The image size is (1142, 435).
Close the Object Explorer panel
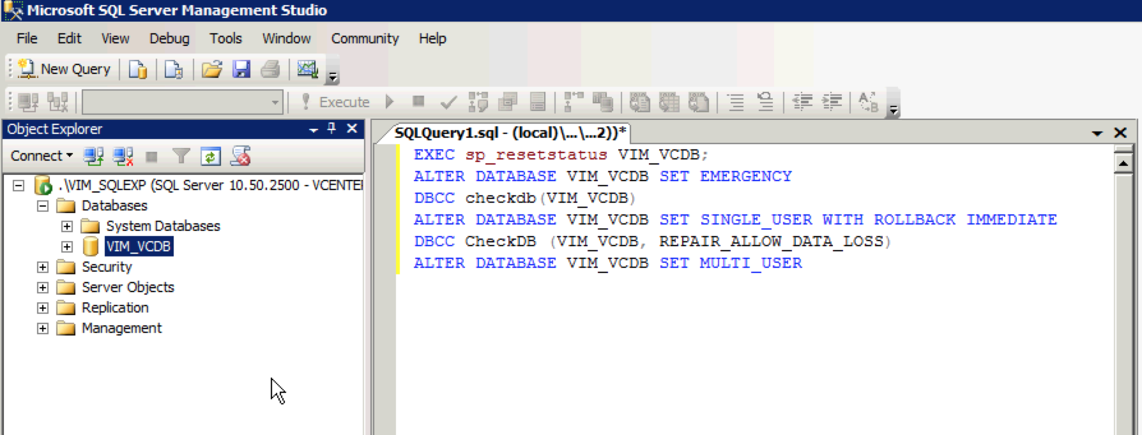tap(352, 128)
